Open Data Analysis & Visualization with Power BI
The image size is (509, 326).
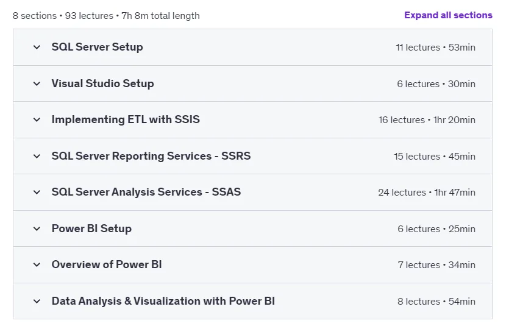click(x=163, y=301)
